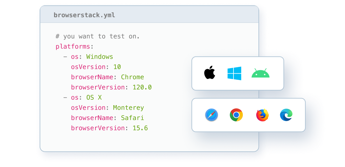Click the '# you want to test on.' comment

pyautogui.click(x=97, y=36)
